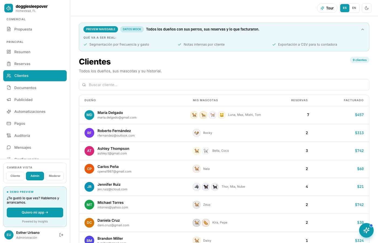Click the MIS MASCOTAS column header
The image size is (378, 243).
pyautogui.click(x=205, y=100)
